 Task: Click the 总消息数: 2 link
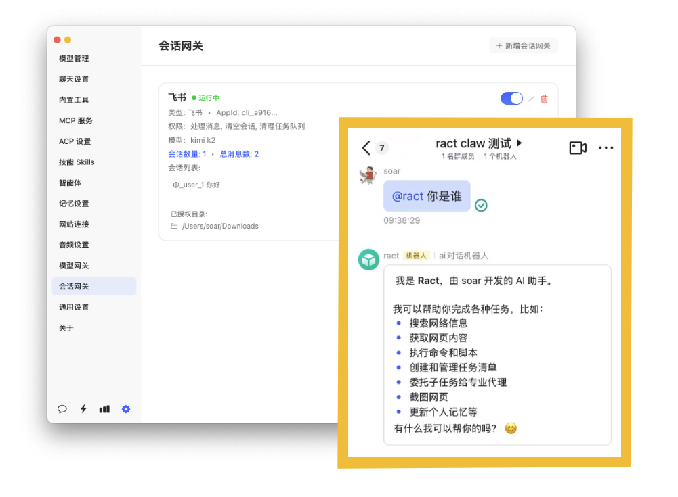click(239, 154)
